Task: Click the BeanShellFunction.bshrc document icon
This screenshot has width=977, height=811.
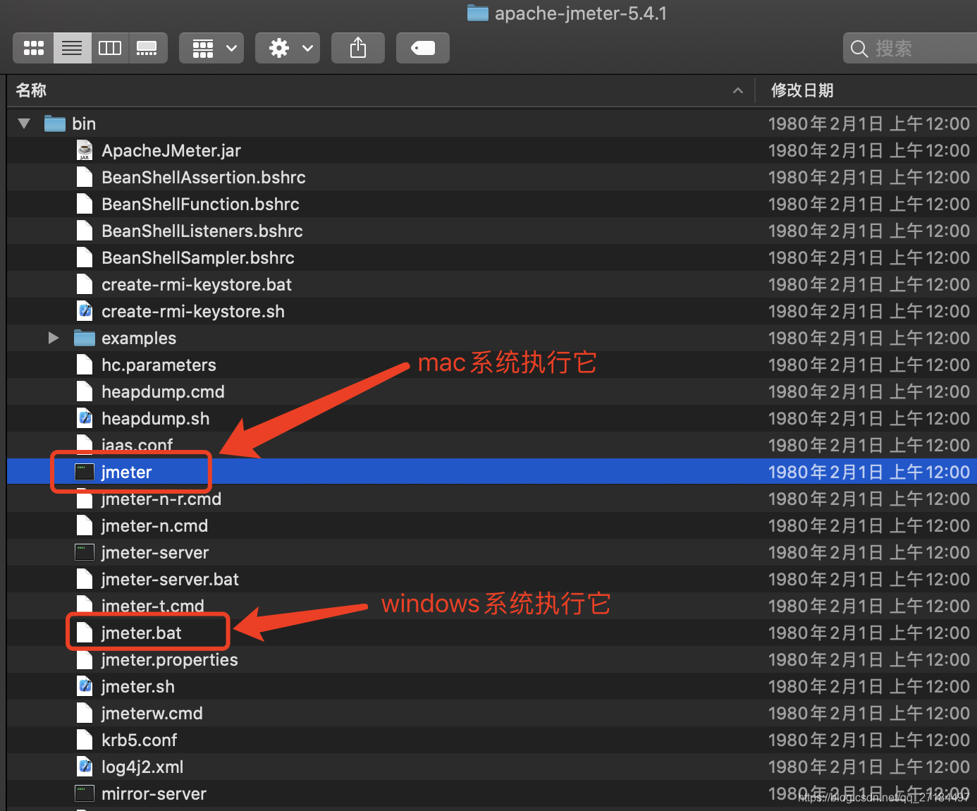Action: [x=85, y=204]
